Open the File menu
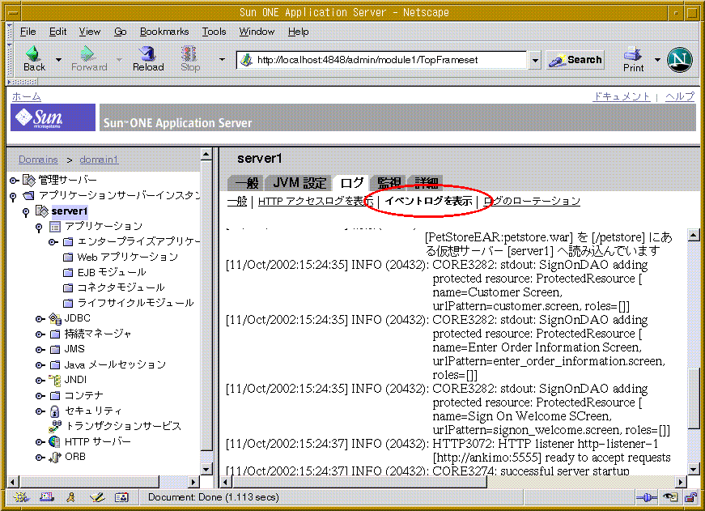Viewport: 705px width, 511px height. pyautogui.click(x=28, y=32)
